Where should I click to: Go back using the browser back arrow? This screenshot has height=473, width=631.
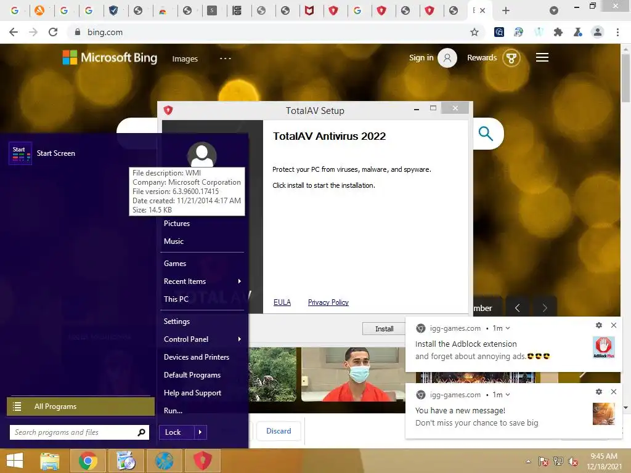click(x=14, y=32)
